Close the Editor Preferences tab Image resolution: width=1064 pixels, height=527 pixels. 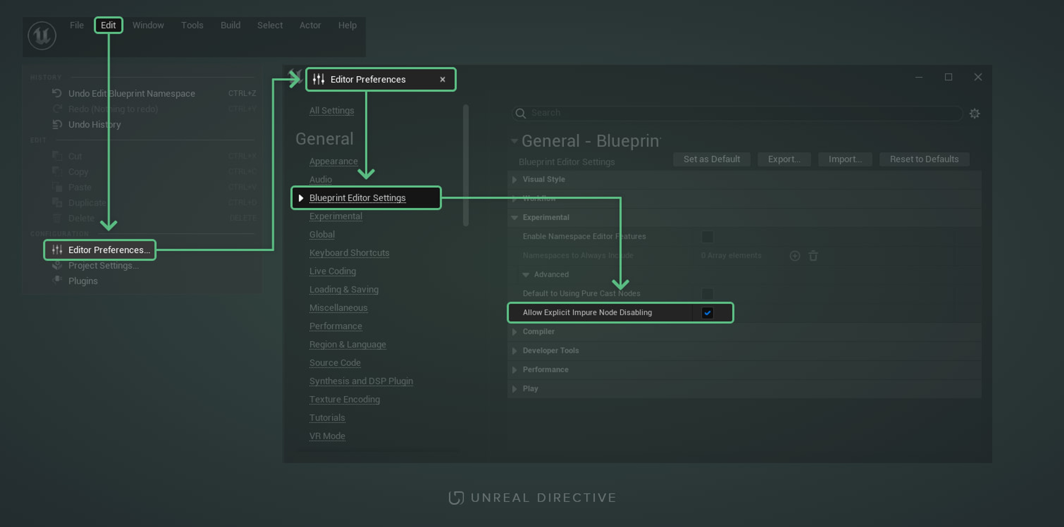[443, 79]
